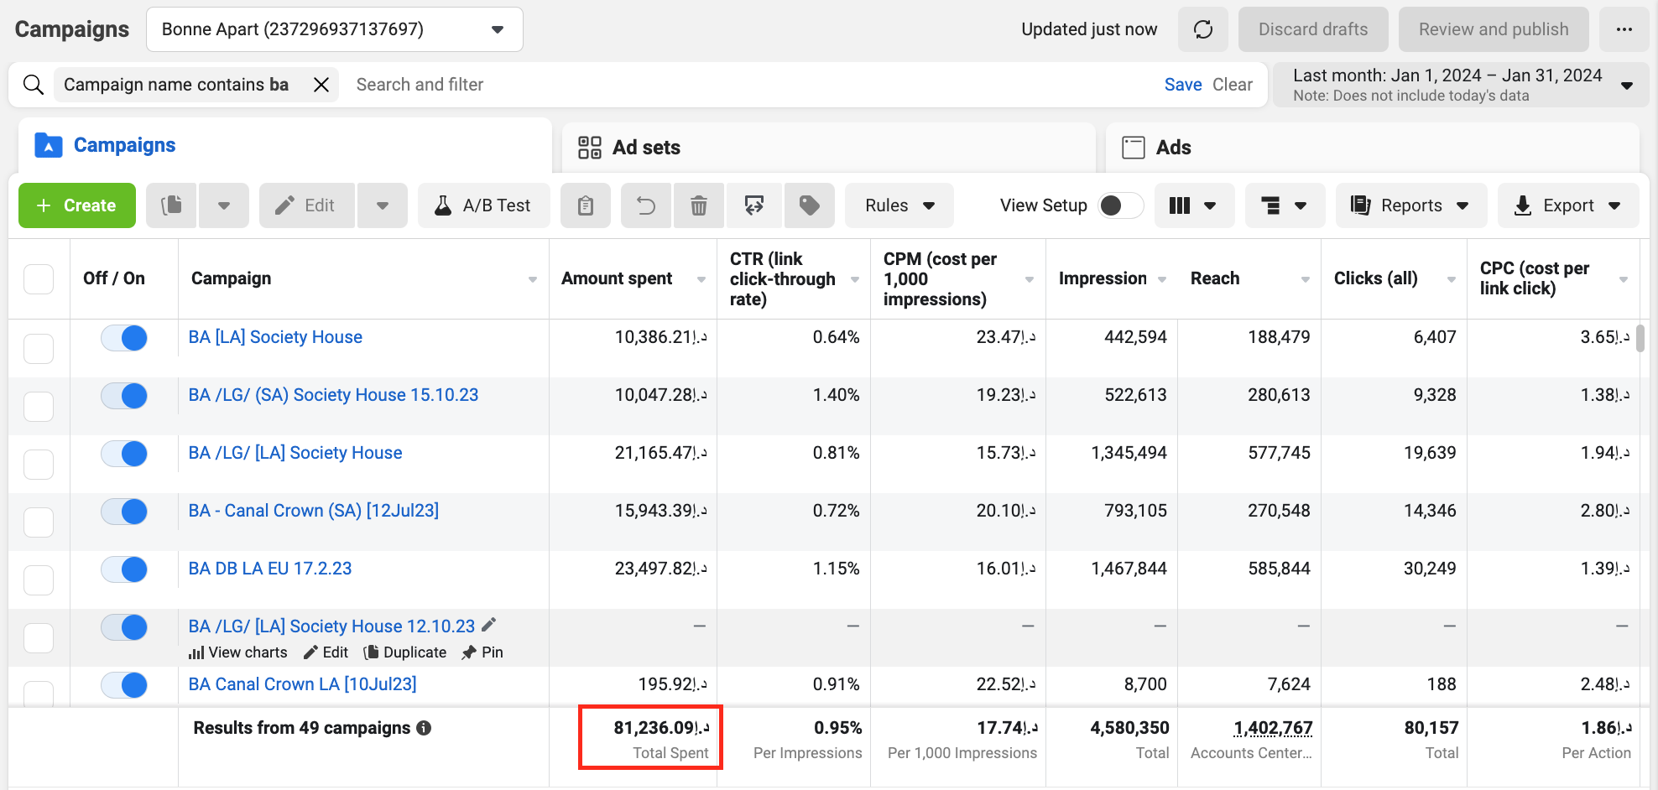This screenshot has height=790, width=1658.
Task: Click the tag label icon
Action: pyautogui.click(x=809, y=205)
